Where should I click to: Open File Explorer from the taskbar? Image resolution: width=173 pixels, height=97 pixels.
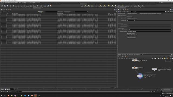coord(12,96)
